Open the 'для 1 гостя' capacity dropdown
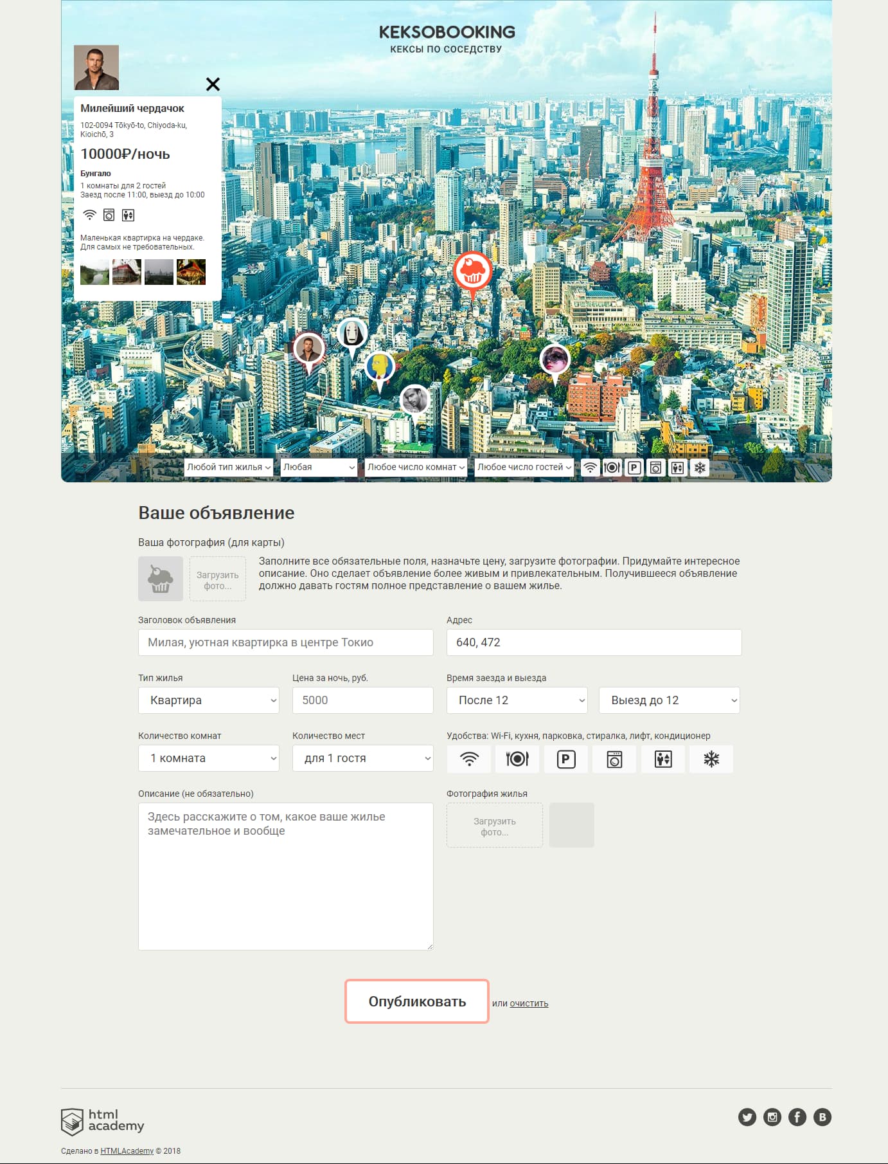This screenshot has width=888, height=1164. click(363, 758)
